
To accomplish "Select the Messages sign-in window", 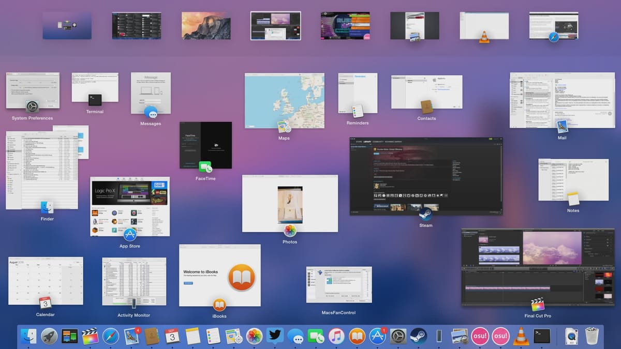I will (x=151, y=93).
